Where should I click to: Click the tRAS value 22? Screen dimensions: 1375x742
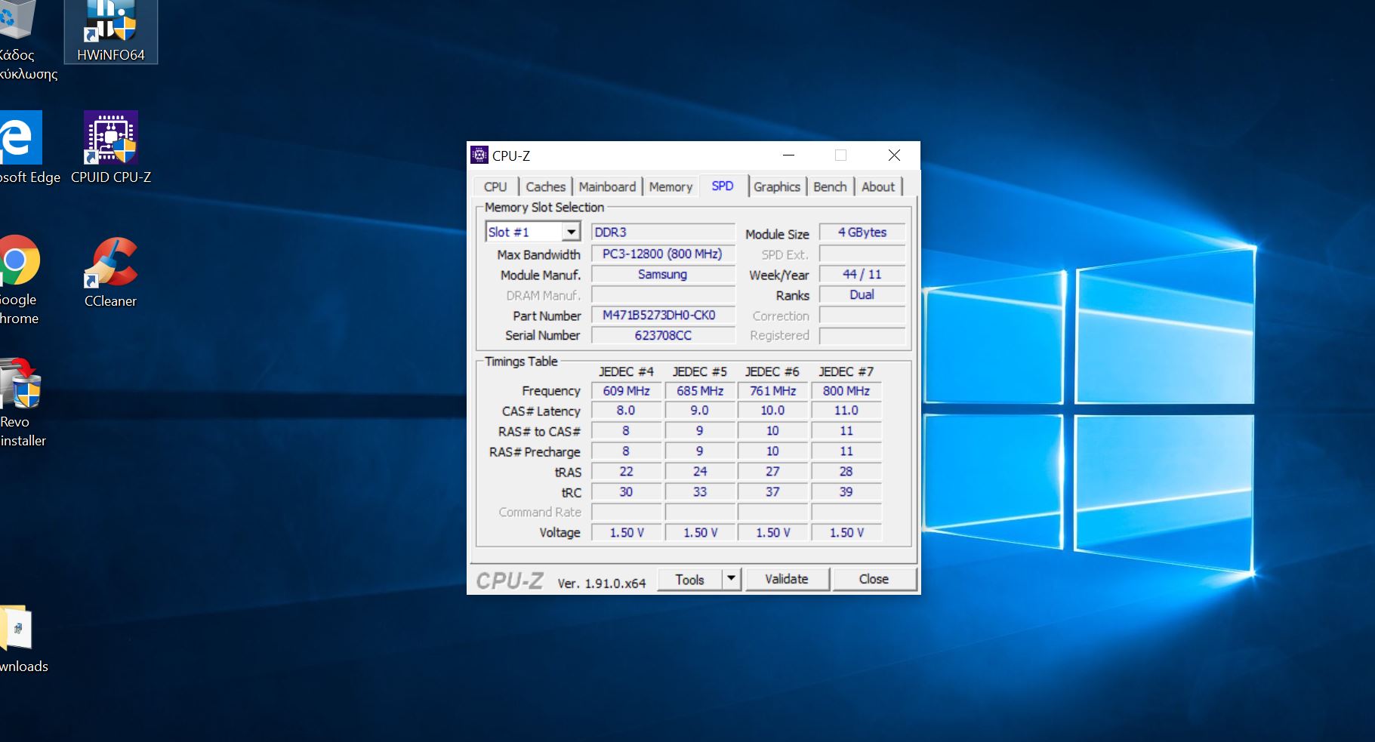(626, 472)
